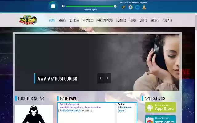This screenshot has height=123, width=197.
Task: Stop the radio stream playback
Action: pyautogui.click(x=53, y=6)
